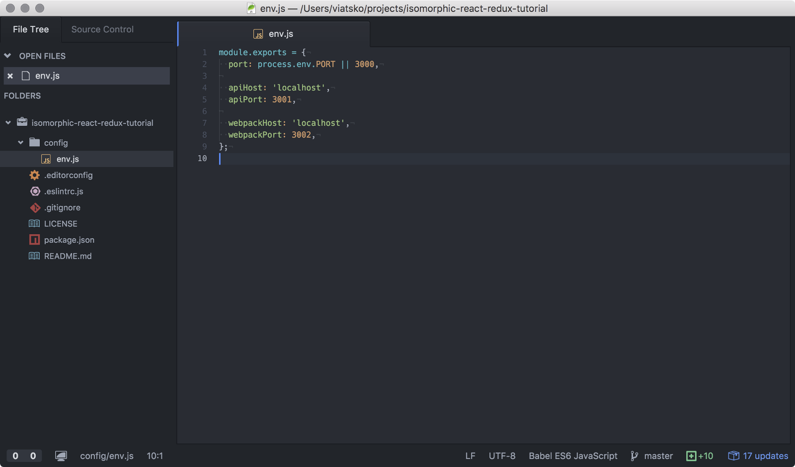
Task: Close env.js in open files list
Action: (10, 76)
